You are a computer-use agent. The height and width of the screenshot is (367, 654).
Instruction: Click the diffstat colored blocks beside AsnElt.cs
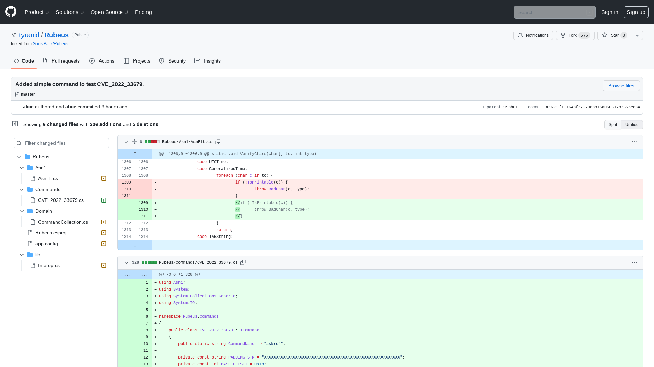pos(153,142)
